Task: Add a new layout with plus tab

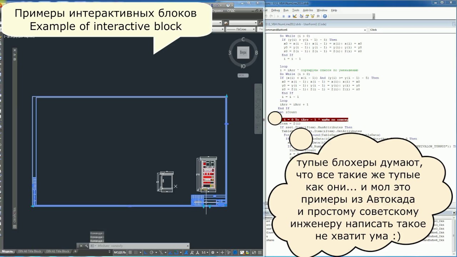Action: click(75, 251)
